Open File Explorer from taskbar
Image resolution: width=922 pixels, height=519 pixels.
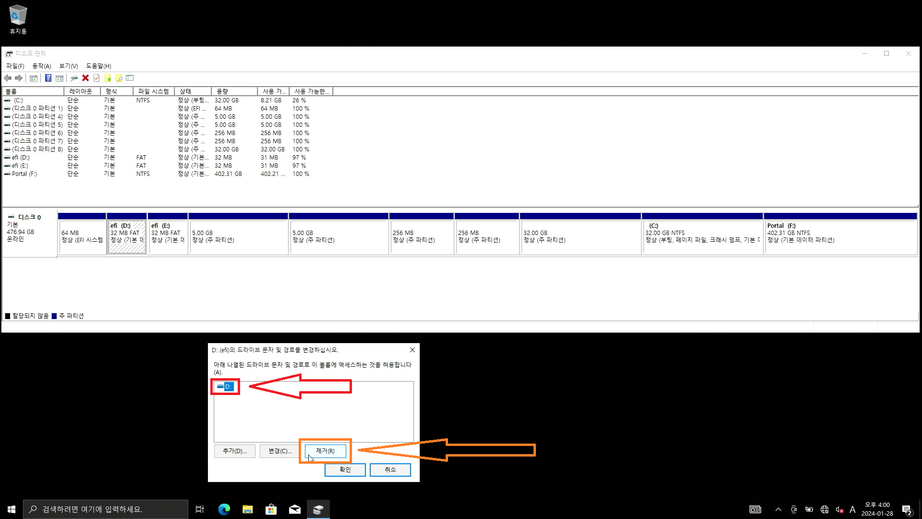click(x=247, y=509)
